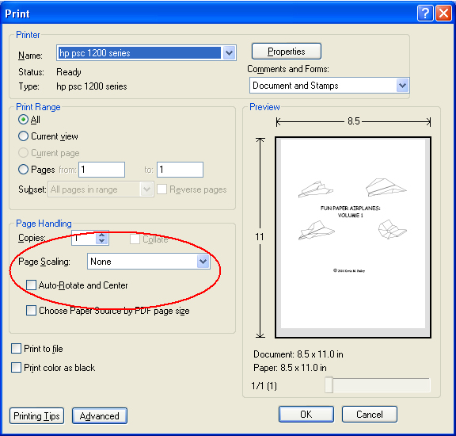The image size is (456, 436).
Task: Enable Auto-Rotate and Center checkbox
Action: click(x=31, y=285)
